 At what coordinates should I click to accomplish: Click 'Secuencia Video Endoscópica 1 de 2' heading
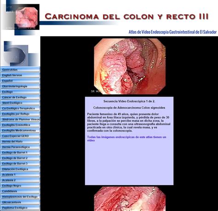pos(129,101)
